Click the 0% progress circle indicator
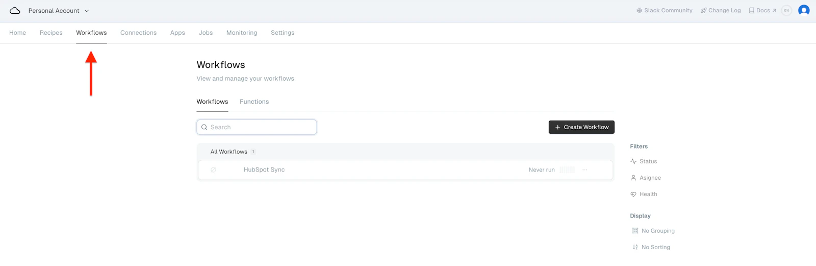Image resolution: width=816 pixels, height=266 pixels. pos(786,10)
